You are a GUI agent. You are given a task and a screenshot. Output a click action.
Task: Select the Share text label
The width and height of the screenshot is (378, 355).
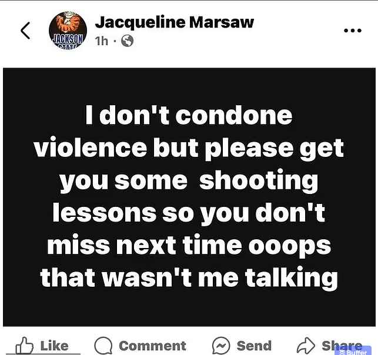click(x=342, y=346)
